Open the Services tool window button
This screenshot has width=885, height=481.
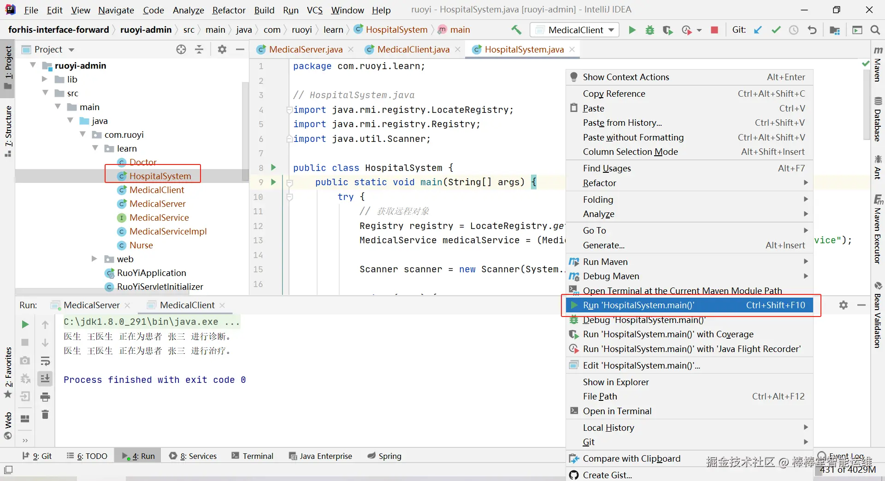[x=193, y=456]
